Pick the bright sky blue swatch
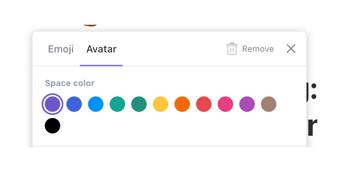The width and height of the screenshot is (342, 172). 96,104
